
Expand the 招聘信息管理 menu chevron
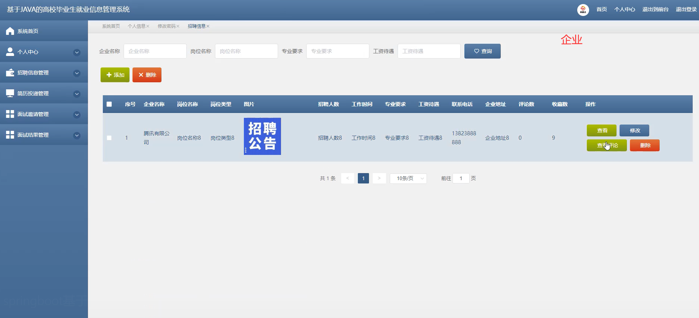pyautogui.click(x=77, y=73)
